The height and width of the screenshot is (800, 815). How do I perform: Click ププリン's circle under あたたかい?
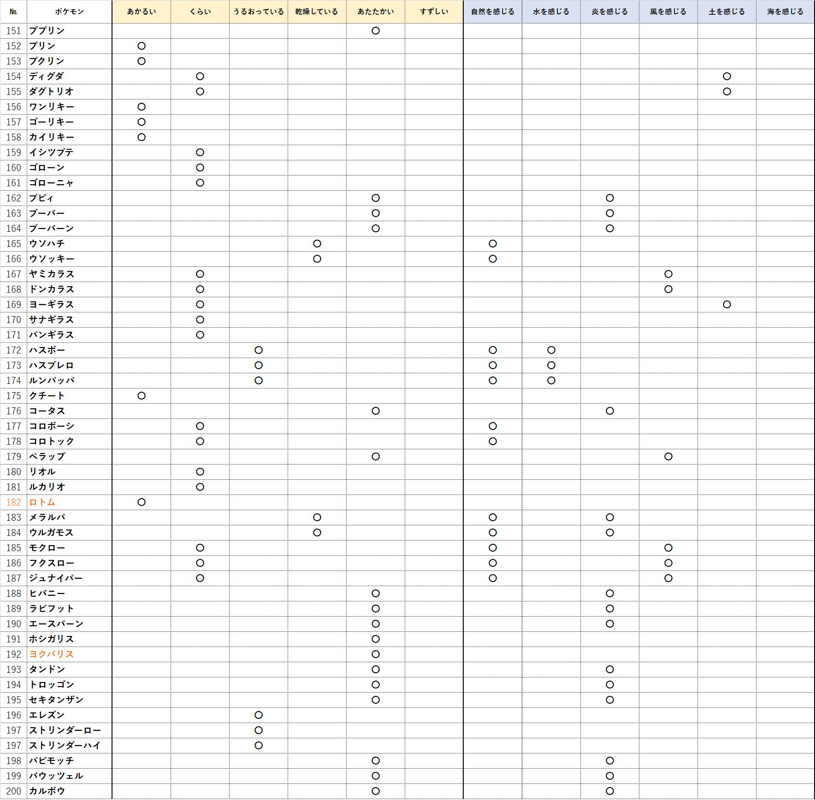[376, 31]
